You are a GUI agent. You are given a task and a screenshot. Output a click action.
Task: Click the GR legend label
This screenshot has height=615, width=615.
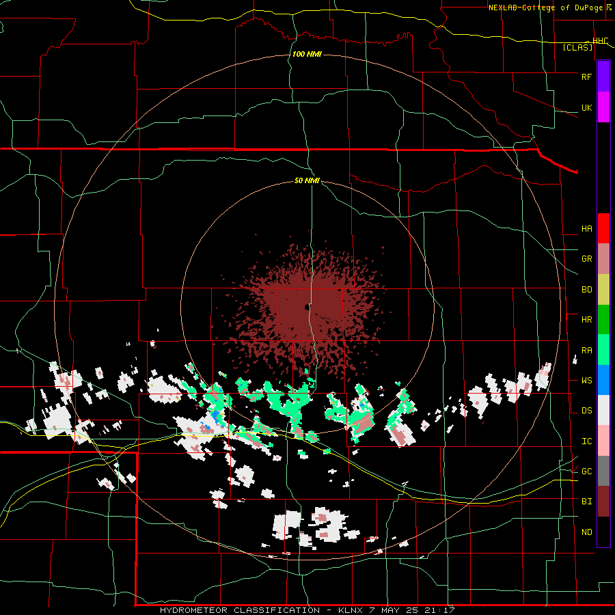click(x=586, y=259)
